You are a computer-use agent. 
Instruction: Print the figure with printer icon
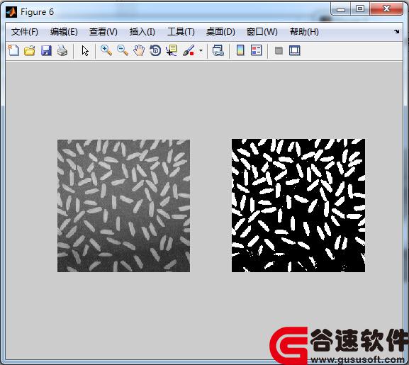click(62, 50)
